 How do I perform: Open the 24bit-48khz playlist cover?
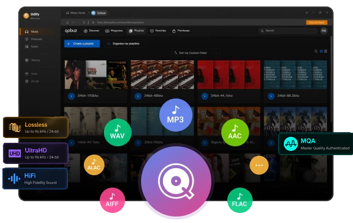click(x=162, y=75)
